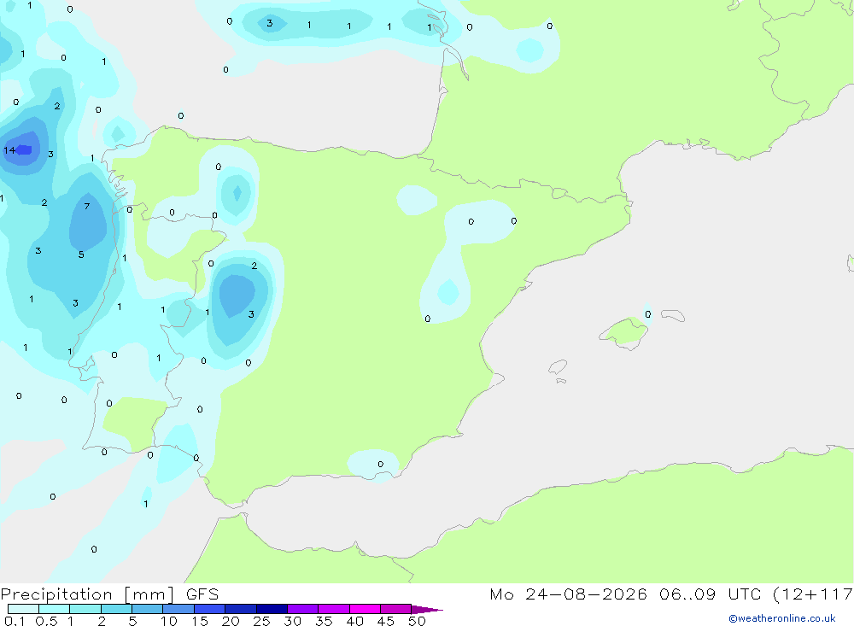
Task: Pick the legend swatch between 40 and 45
Action: coord(365,609)
